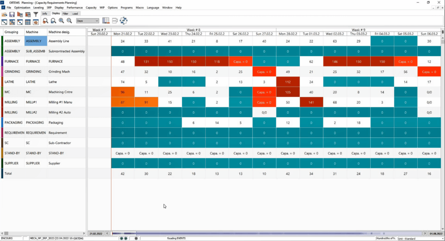
Task: Switch to the Filter tab
Action: (65, 14)
